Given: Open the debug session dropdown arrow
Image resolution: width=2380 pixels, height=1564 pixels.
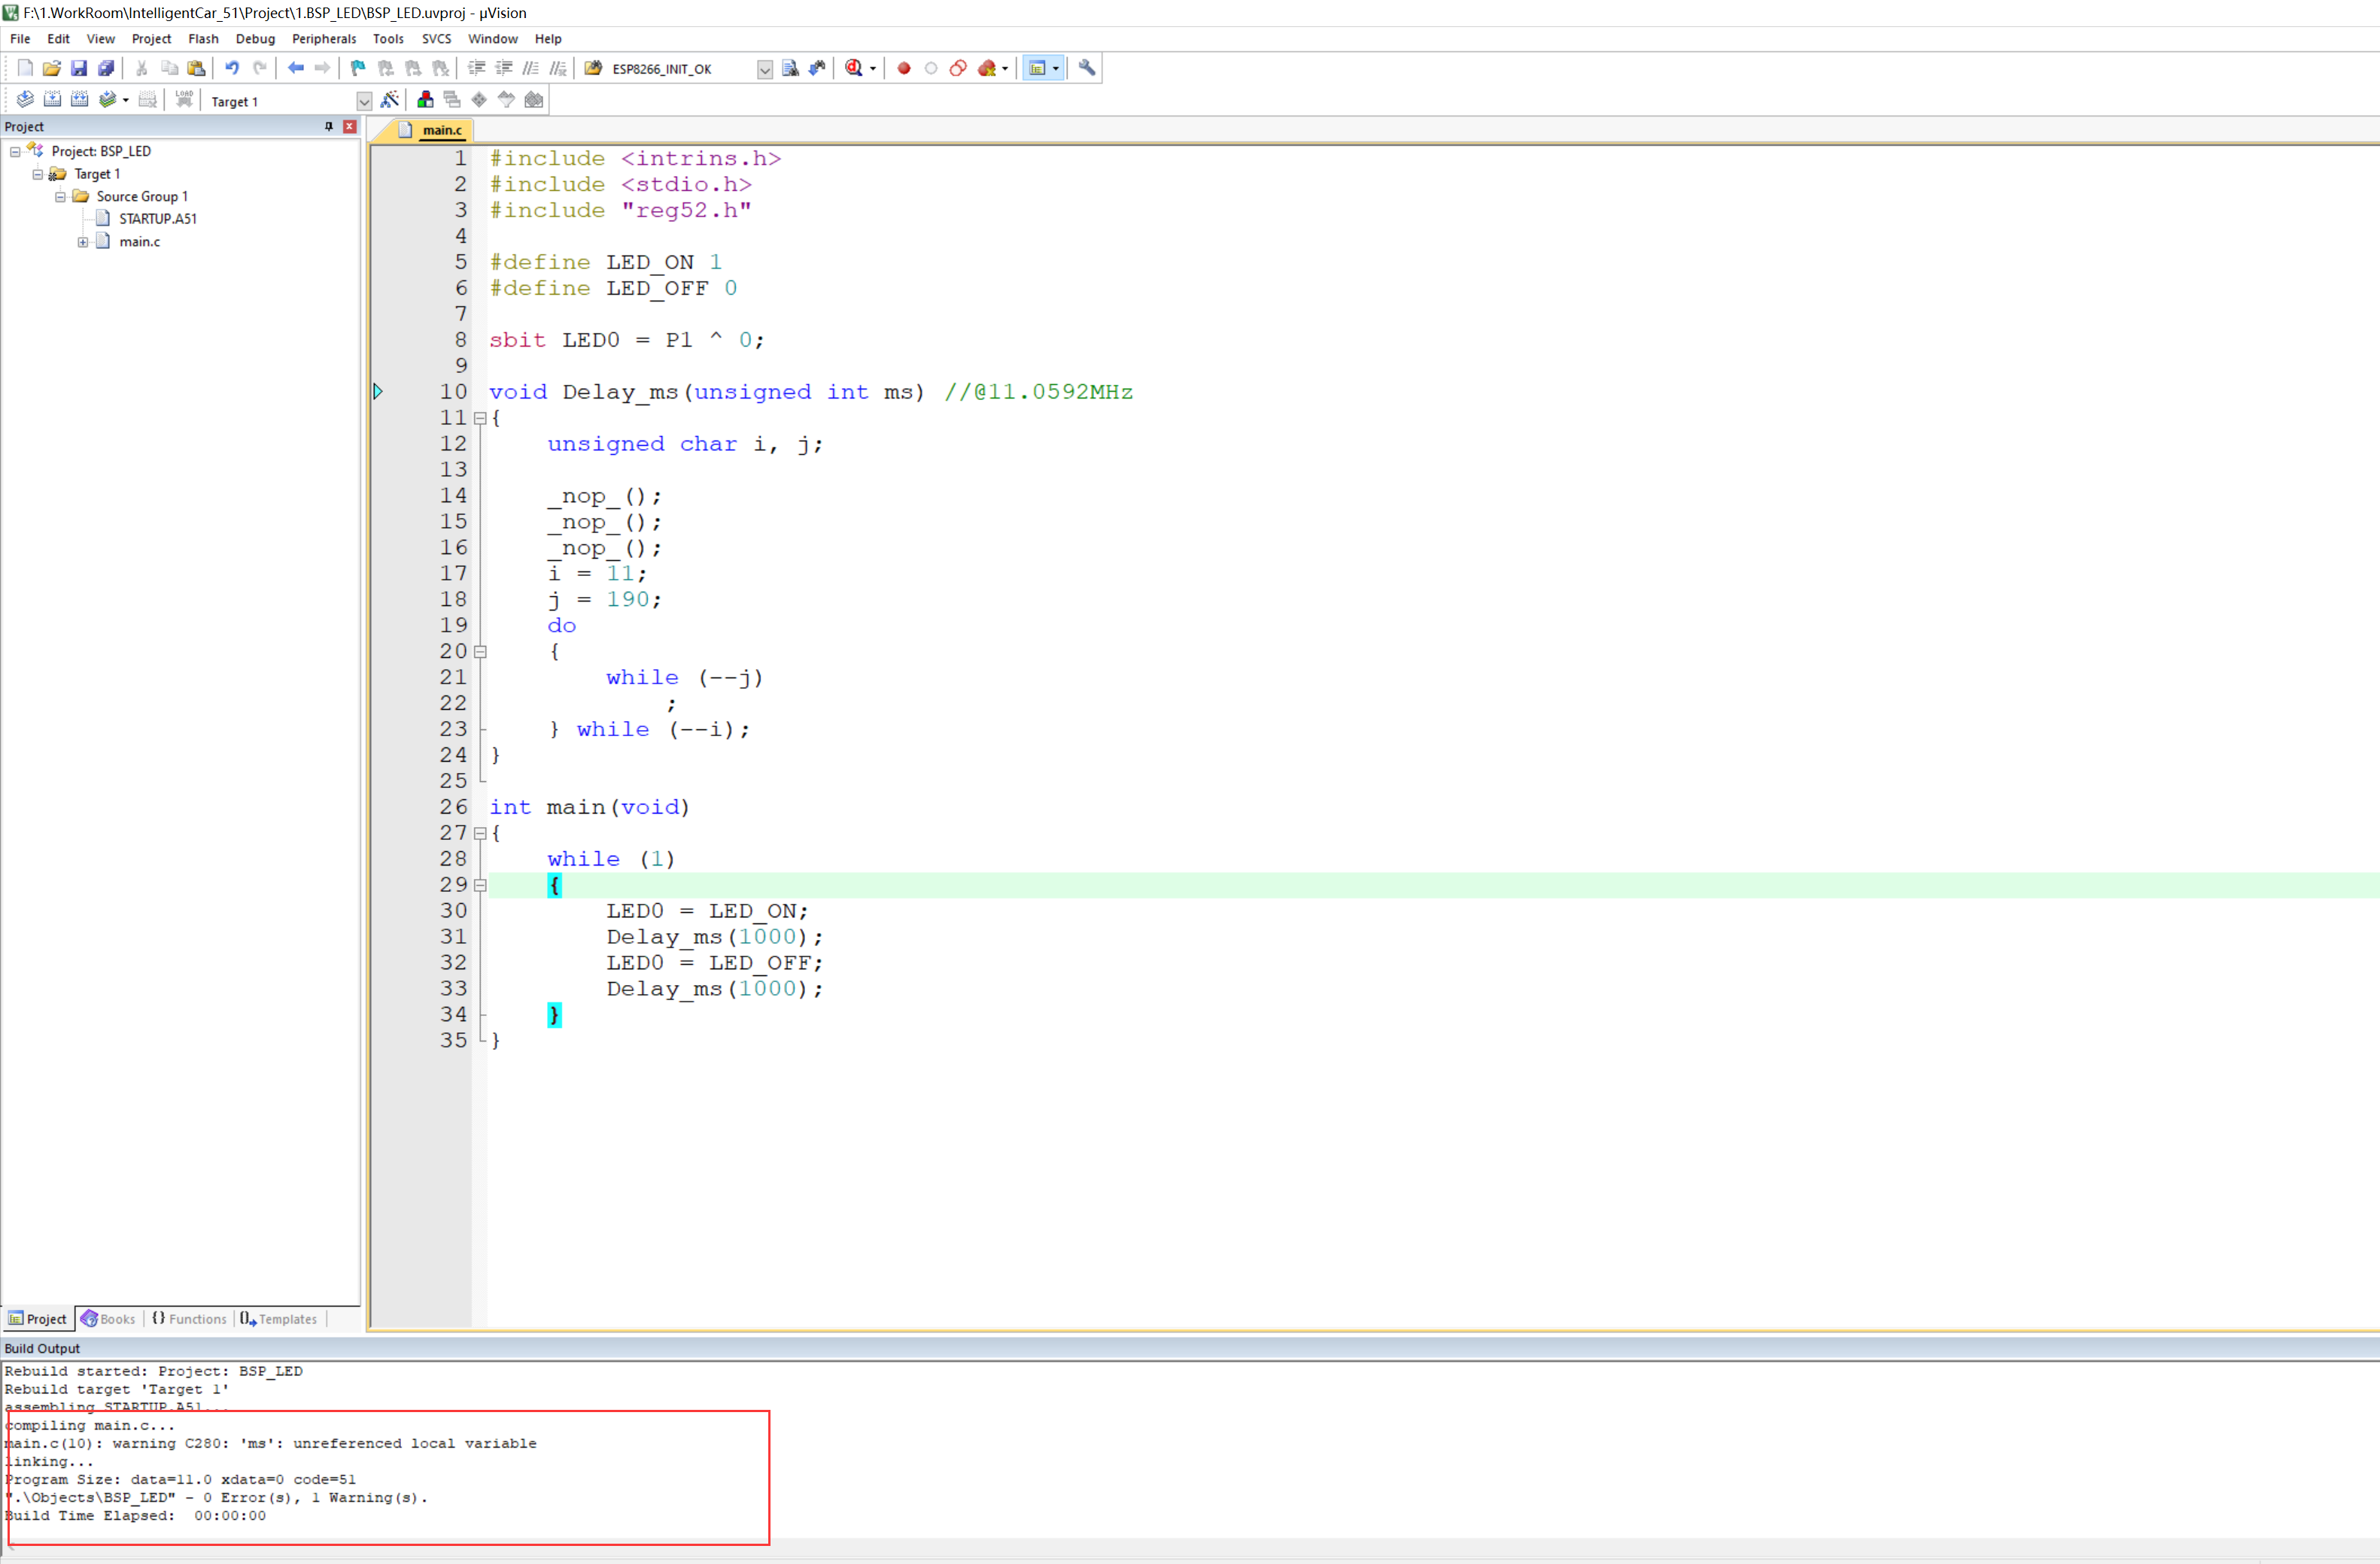Looking at the screenshot, I should click(x=873, y=68).
